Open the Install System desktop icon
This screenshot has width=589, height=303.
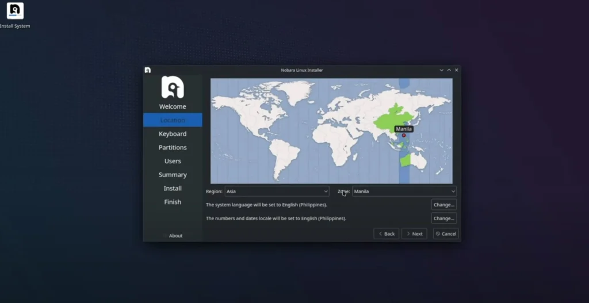click(x=15, y=12)
